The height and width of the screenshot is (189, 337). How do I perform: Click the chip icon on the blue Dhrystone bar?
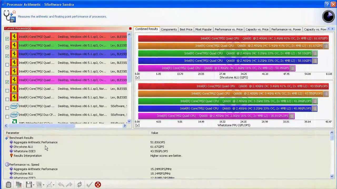click(314, 61)
